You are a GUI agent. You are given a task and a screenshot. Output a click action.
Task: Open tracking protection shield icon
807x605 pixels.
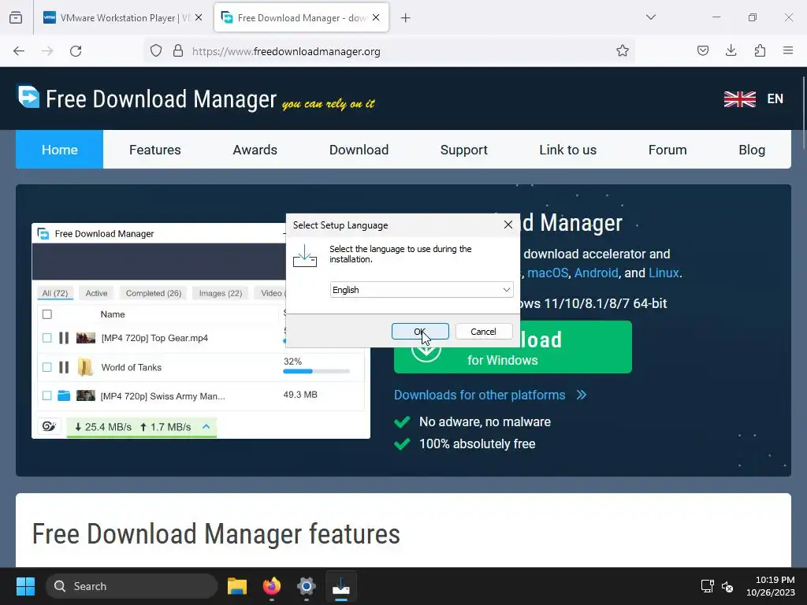point(156,51)
